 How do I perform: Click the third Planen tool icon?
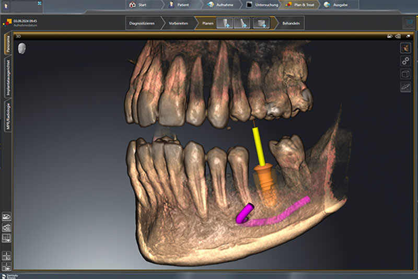(261, 23)
